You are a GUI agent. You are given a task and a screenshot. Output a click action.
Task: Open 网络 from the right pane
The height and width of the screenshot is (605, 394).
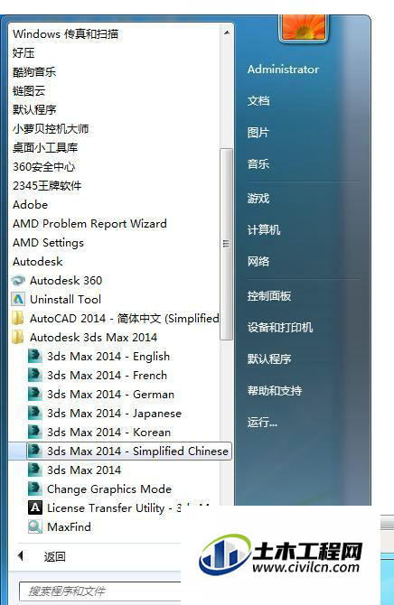[258, 261]
